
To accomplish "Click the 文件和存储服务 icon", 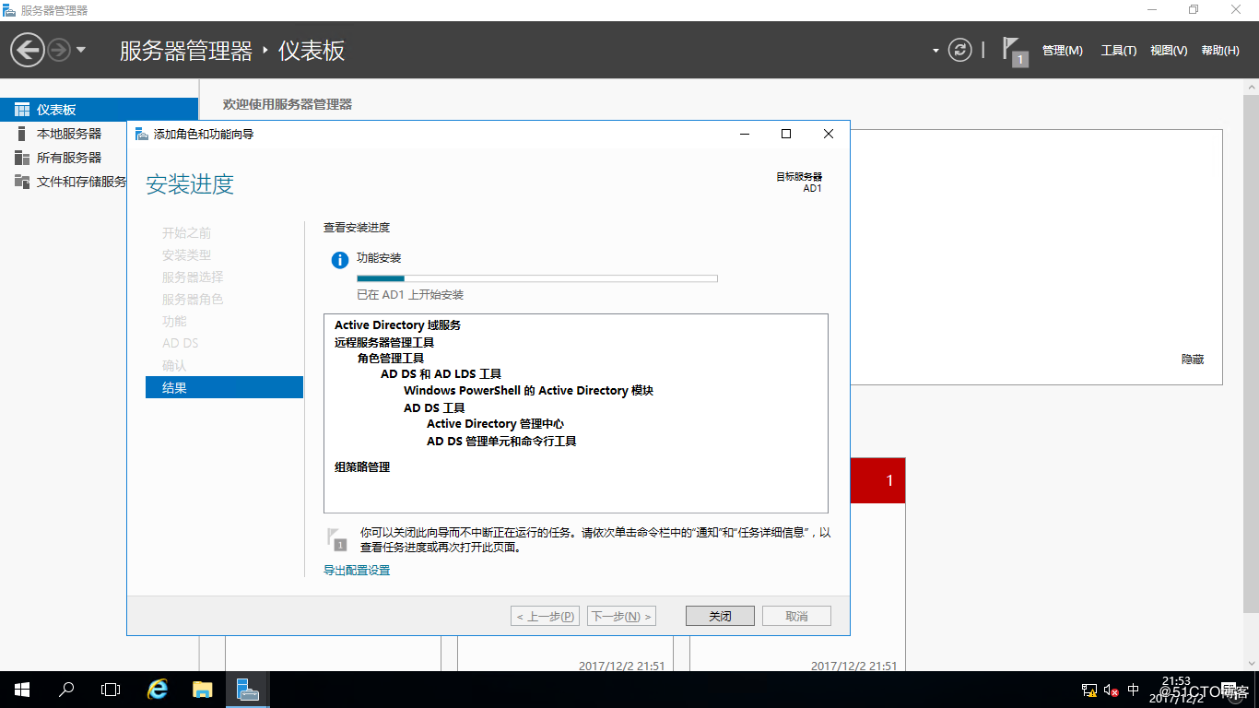I will point(22,182).
